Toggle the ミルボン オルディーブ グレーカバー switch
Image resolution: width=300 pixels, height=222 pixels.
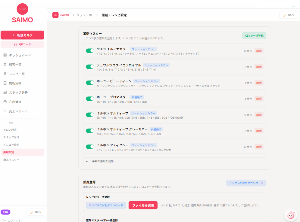[x=90, y=131]
